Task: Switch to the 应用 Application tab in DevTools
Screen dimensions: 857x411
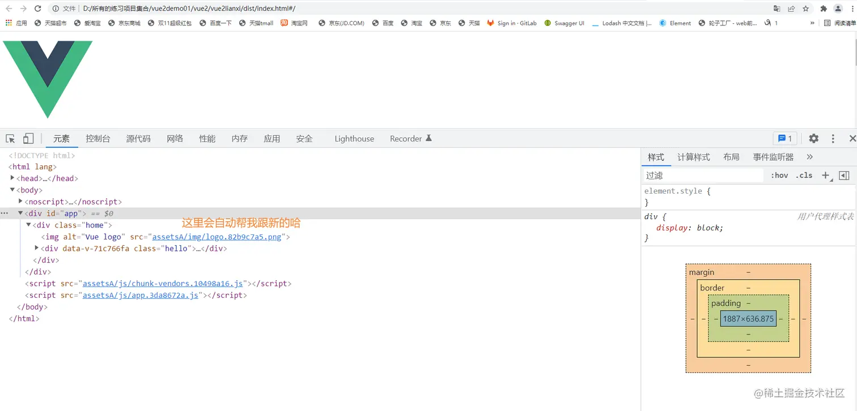Action: click(272, 139)
